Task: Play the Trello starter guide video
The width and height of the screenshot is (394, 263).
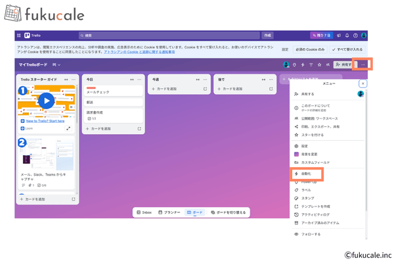Action: tap(46, 100)
